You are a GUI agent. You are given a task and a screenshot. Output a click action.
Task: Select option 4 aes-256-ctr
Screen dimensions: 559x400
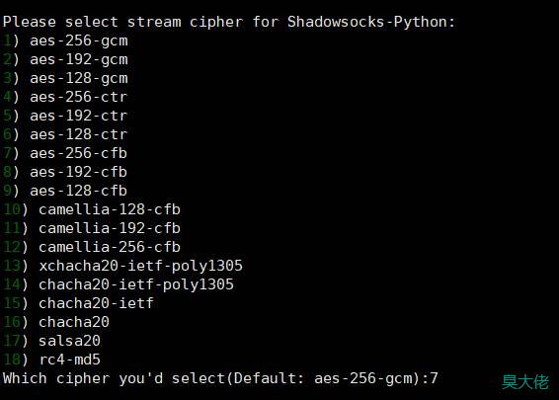point(65,97)
